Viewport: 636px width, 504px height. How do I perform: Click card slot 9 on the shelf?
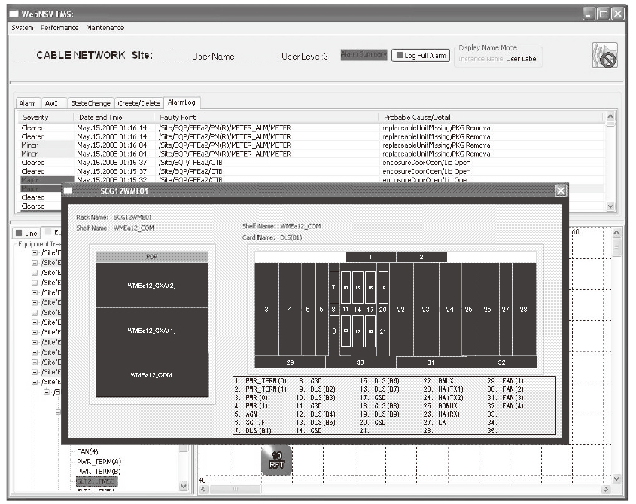tap(334, 331)
